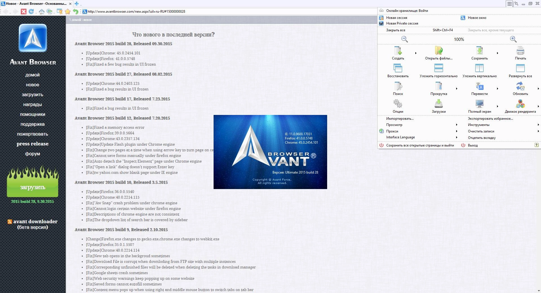Select Закрыть все menu item
The height and width of the screenshot is (293, 541).
(x=396, y=30)
